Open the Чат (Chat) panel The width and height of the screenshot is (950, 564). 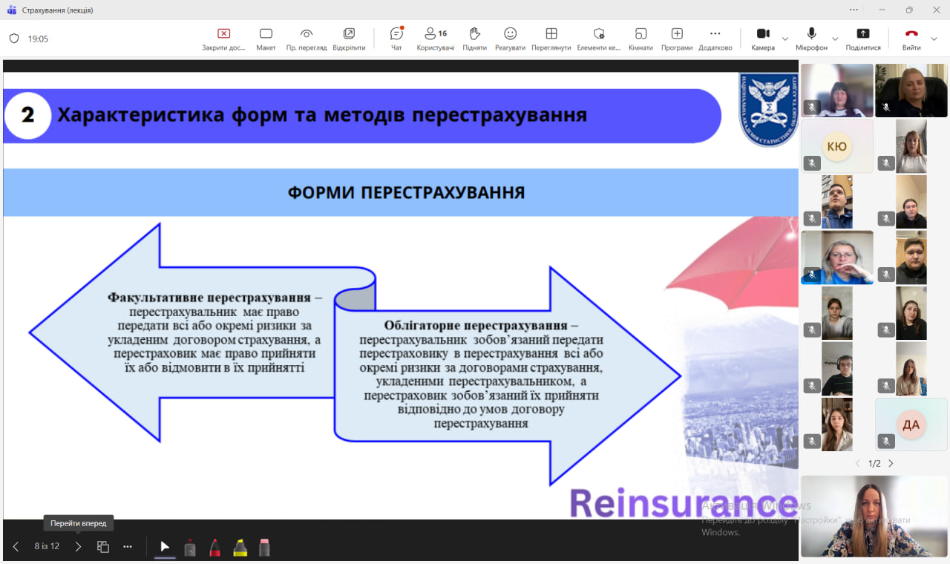396,39
